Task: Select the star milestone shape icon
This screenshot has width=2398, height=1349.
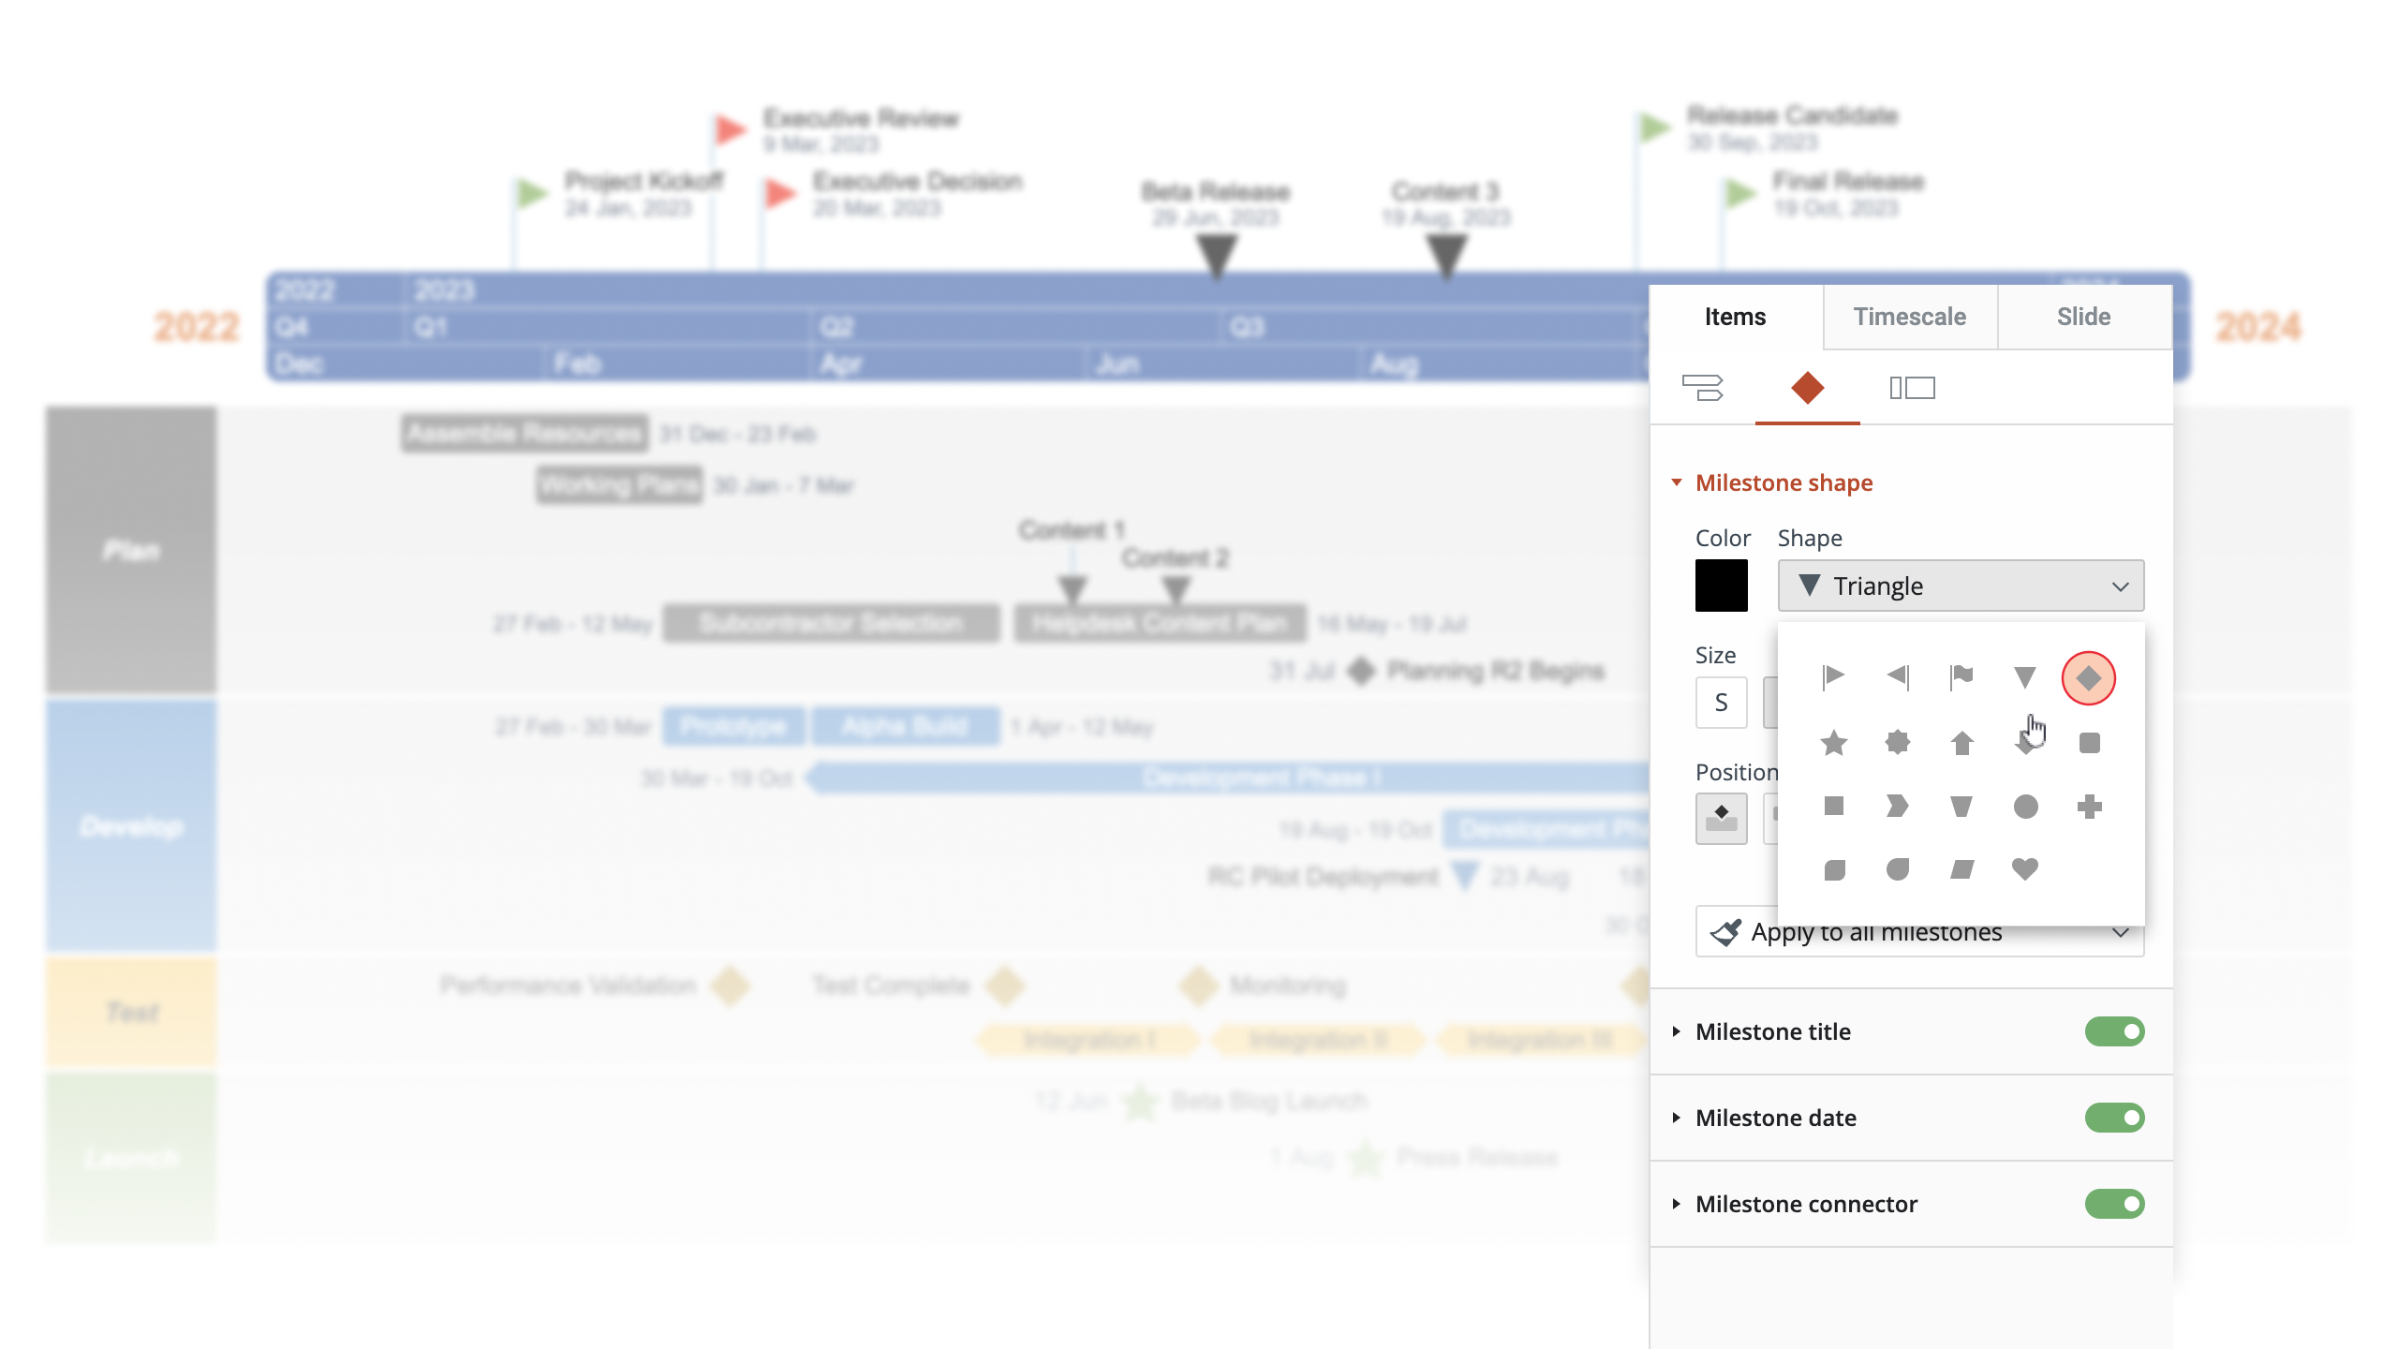Action: click(x=1833, y=743)
